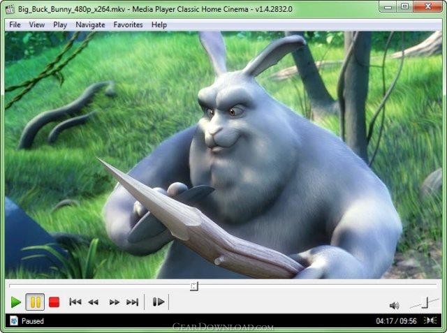The width and height of the screenshot is (447, 333).
Task: Open the File menu
Action: (x=15, y=24)
